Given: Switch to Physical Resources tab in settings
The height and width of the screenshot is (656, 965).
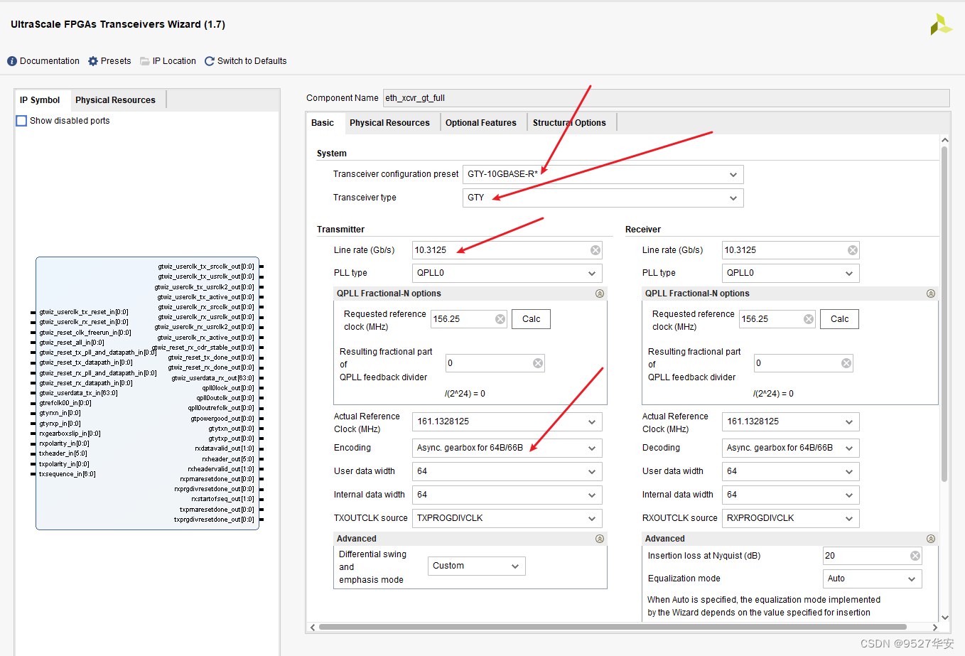Looking at the screenshot, I should [390, 123].
